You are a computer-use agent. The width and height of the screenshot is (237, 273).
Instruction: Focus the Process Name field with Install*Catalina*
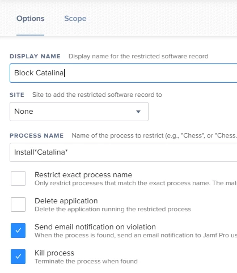[x=124, y=152]
